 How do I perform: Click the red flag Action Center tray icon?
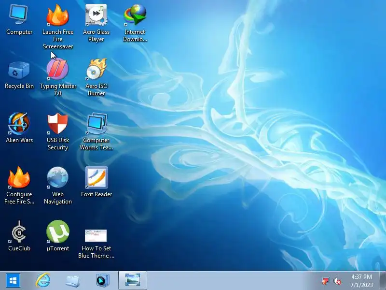click(325, 281)
